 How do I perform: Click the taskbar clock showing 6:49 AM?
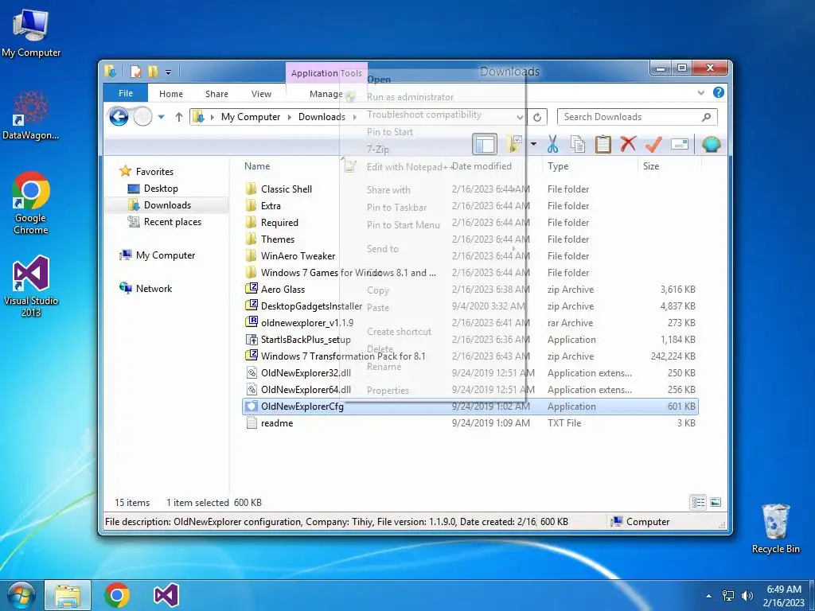pyautogui.click(x=783, y=596)
